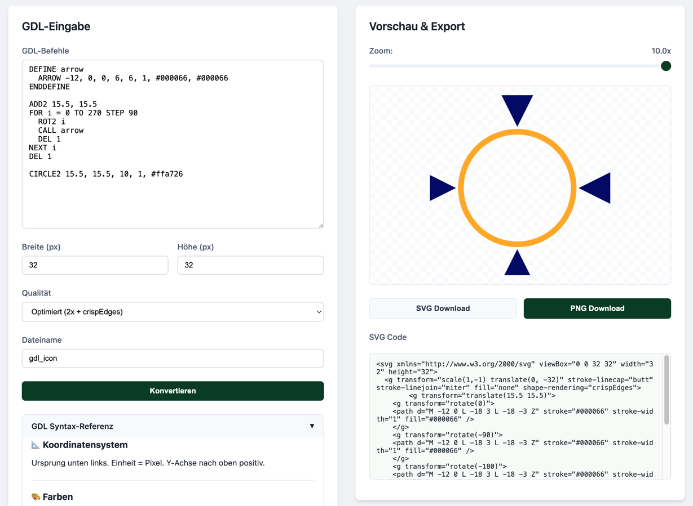
Task: Collapse the GDL Syntax-Referenz section
Action: point(312,426)
